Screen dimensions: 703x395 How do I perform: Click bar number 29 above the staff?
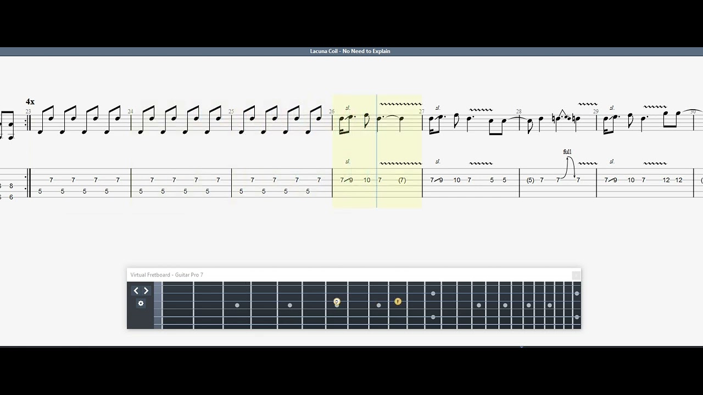pos(596,111)
